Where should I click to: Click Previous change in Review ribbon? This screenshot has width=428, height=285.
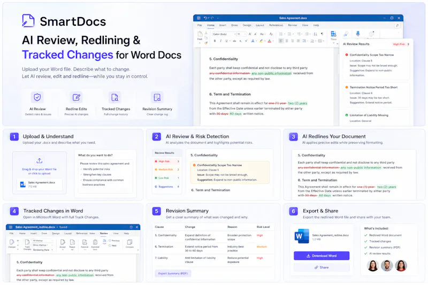(x=114, y=241)
